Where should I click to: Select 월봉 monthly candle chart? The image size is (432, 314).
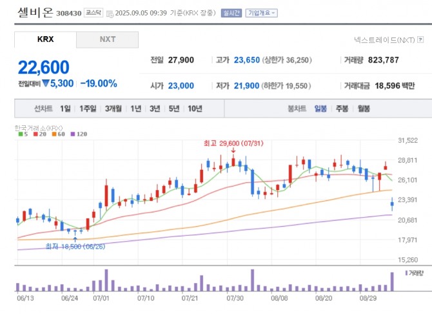363,109
